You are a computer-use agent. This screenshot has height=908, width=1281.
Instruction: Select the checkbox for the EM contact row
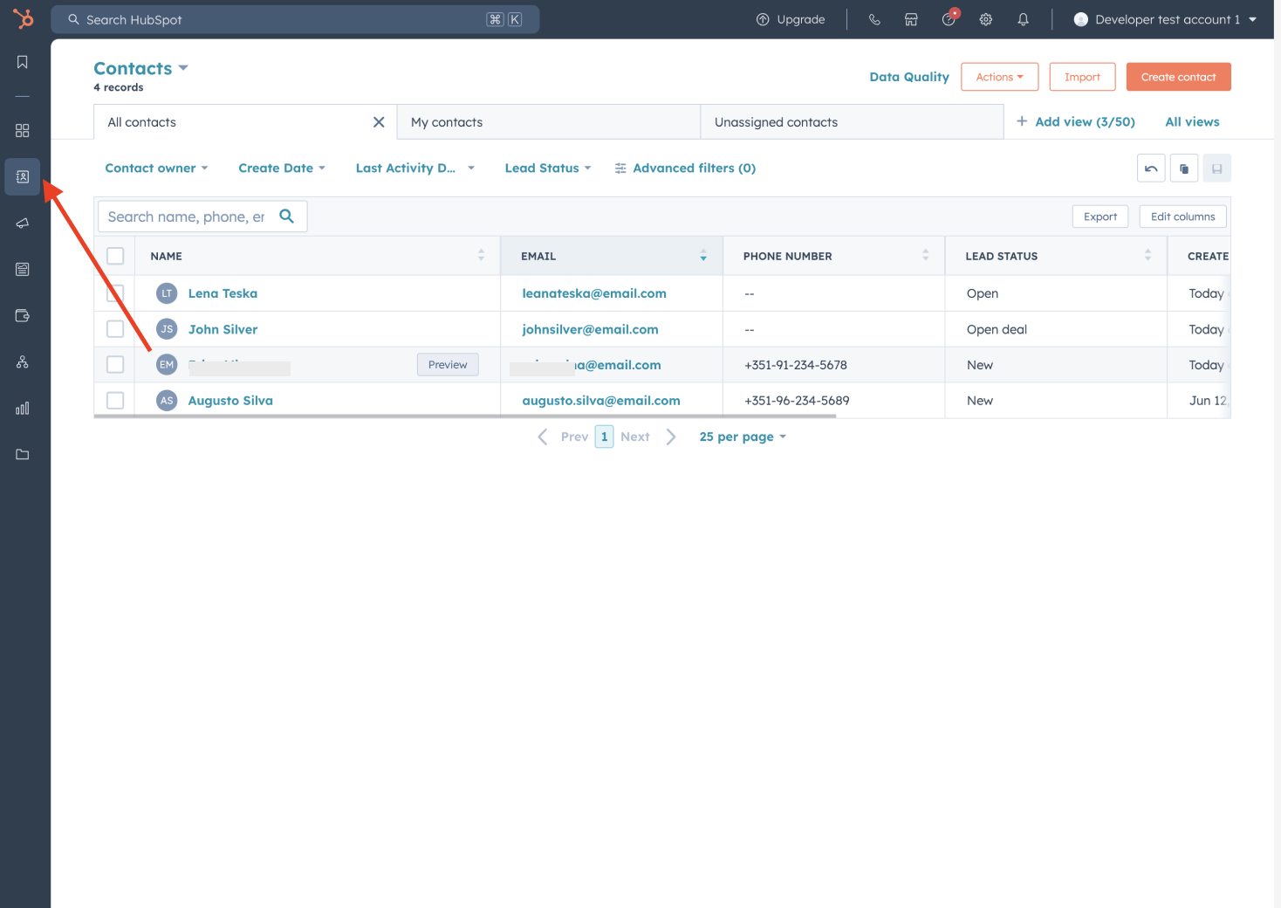(115, 365)
